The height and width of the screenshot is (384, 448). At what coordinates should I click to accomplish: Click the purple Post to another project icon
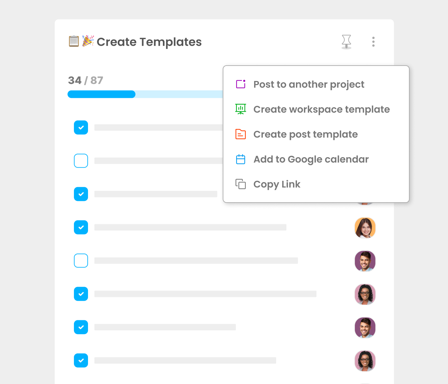click(241, 84)
